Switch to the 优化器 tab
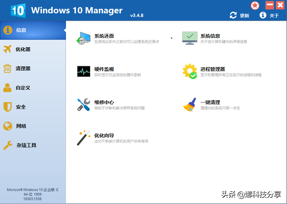Image resolution: width=287 pixels, height=204 pixels. pyautogui.click(x=33, y=49)
